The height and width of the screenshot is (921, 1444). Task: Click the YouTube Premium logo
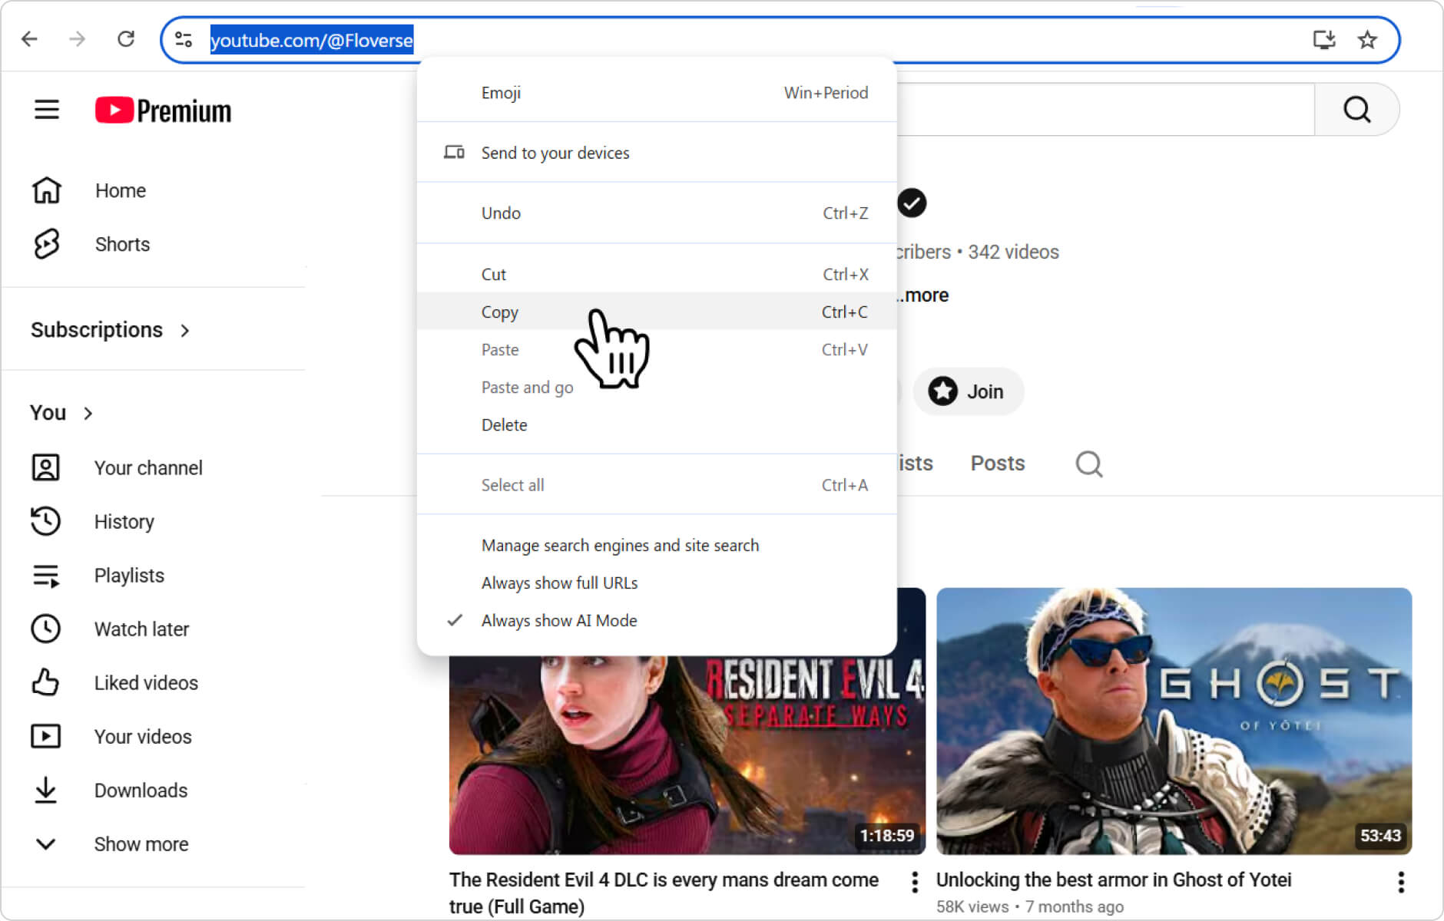coord(163,111)
